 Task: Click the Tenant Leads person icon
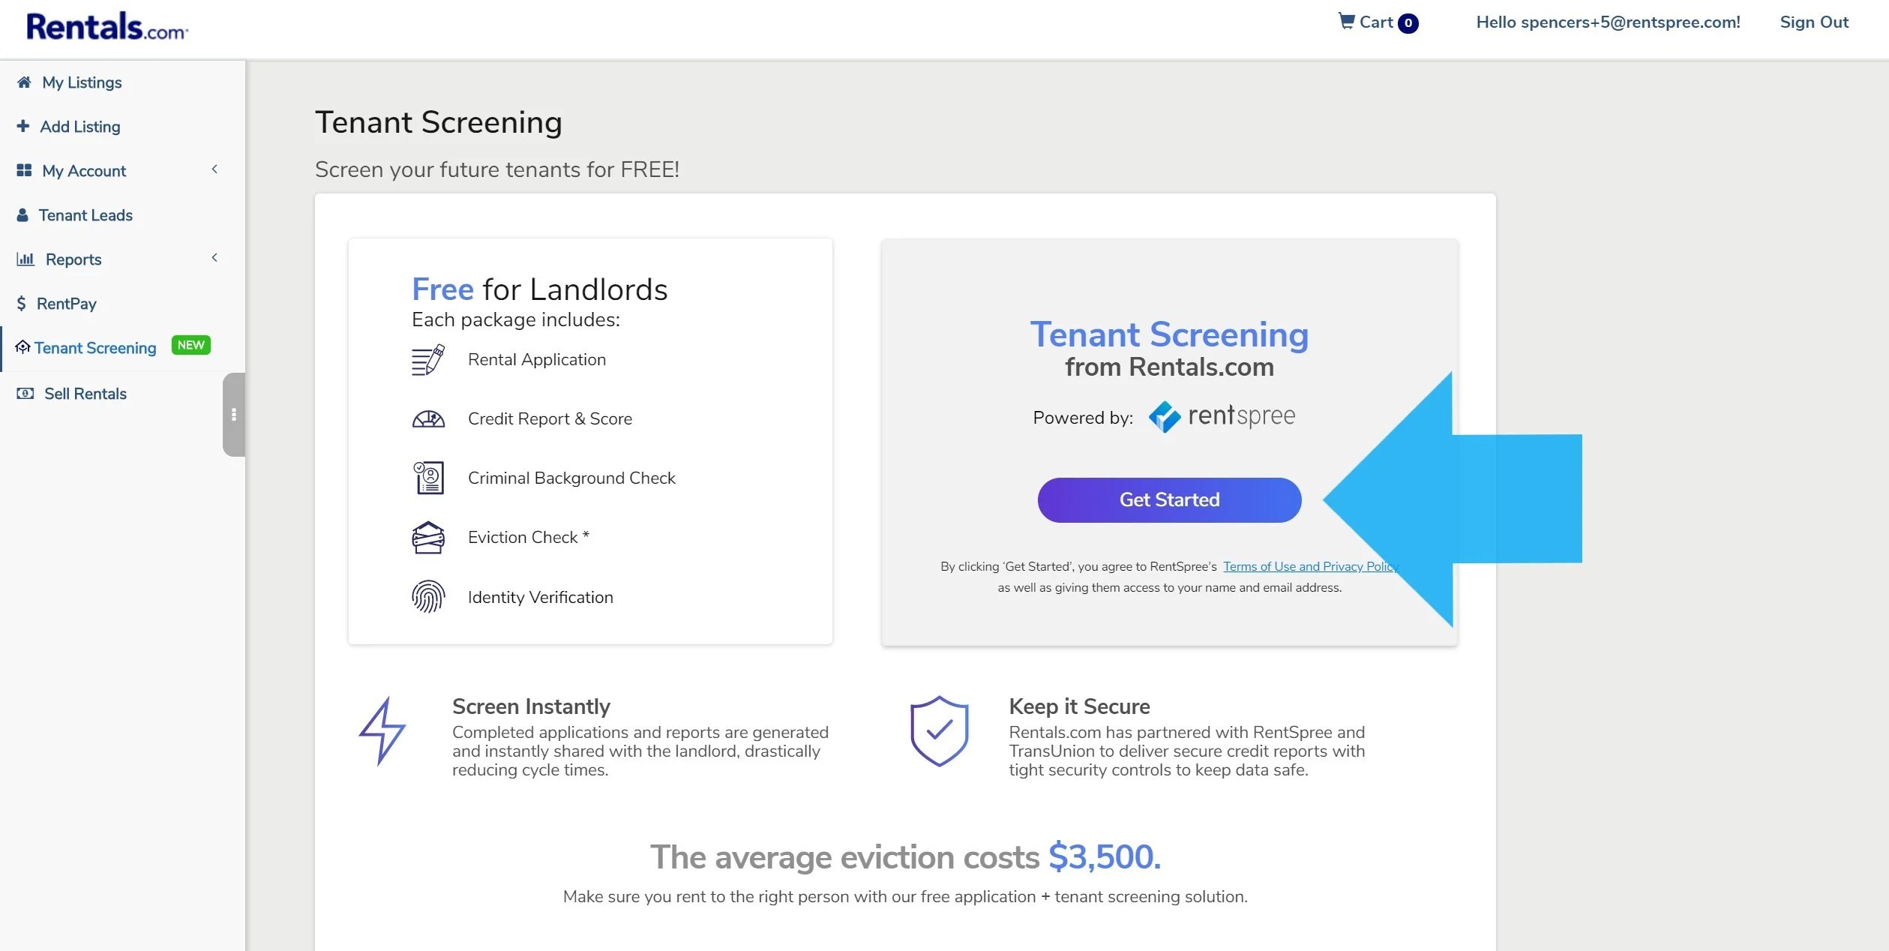(x=23, y=215)
